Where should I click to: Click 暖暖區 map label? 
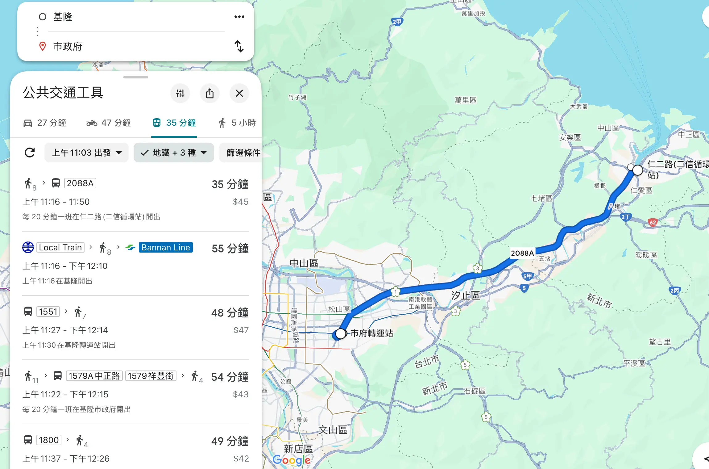[646, 255]
